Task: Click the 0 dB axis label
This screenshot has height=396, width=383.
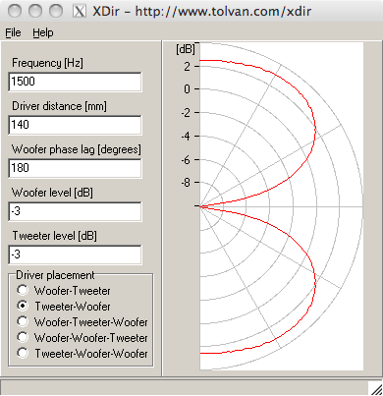Action: 187,89
